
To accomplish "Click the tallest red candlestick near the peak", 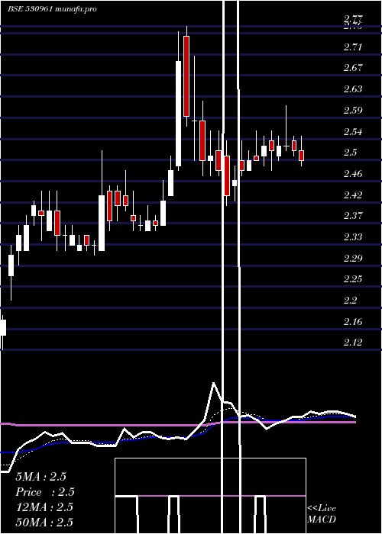I will [186, 76].
